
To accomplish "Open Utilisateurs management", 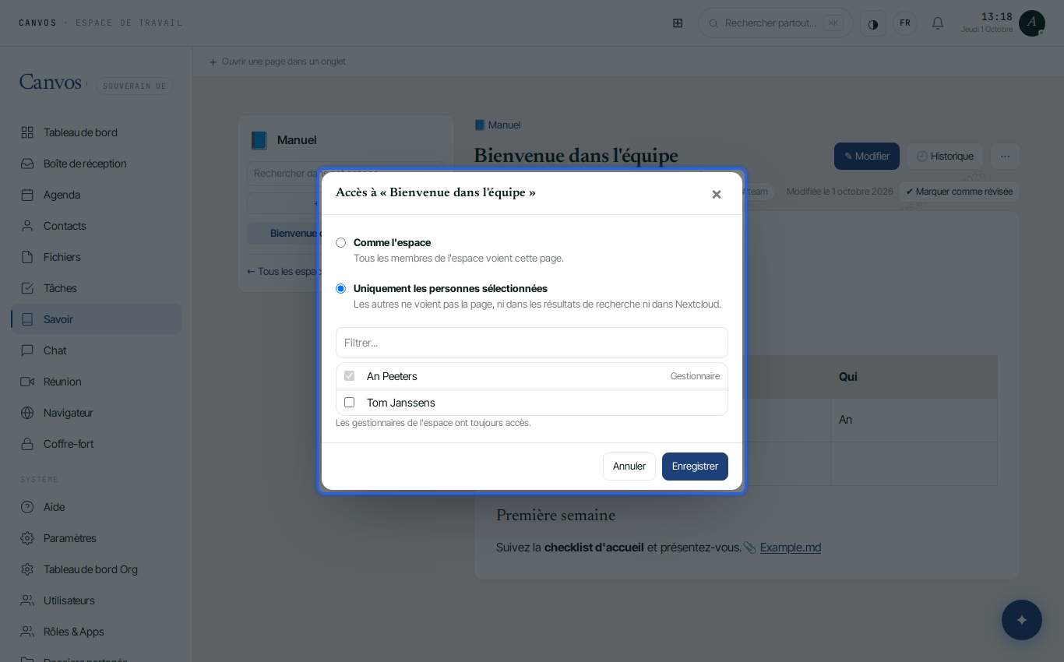I will [x=96, y=600].
